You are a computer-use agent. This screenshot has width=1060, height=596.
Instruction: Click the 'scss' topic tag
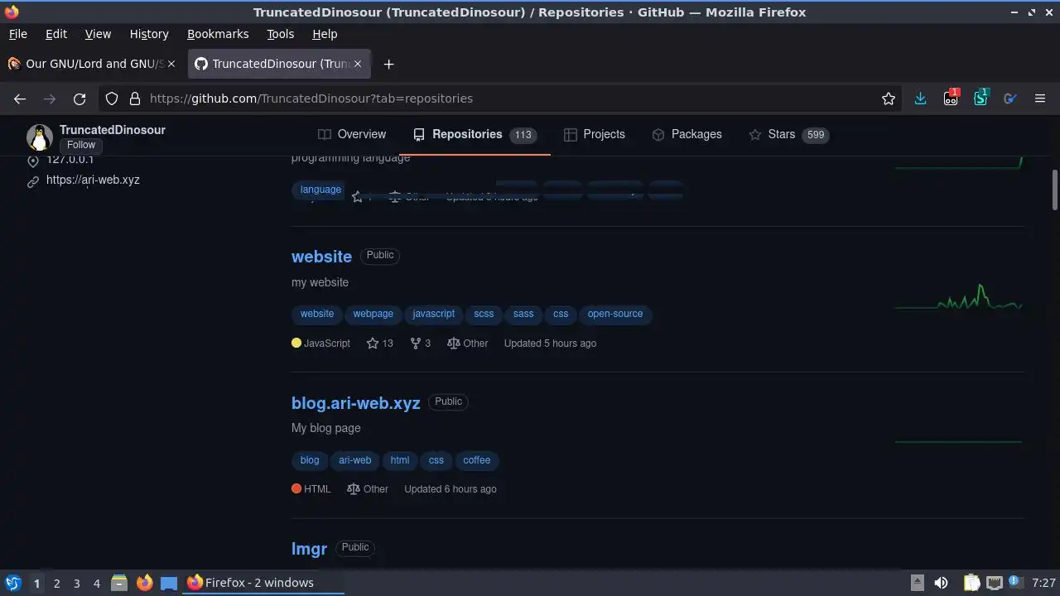coord(484,314)
